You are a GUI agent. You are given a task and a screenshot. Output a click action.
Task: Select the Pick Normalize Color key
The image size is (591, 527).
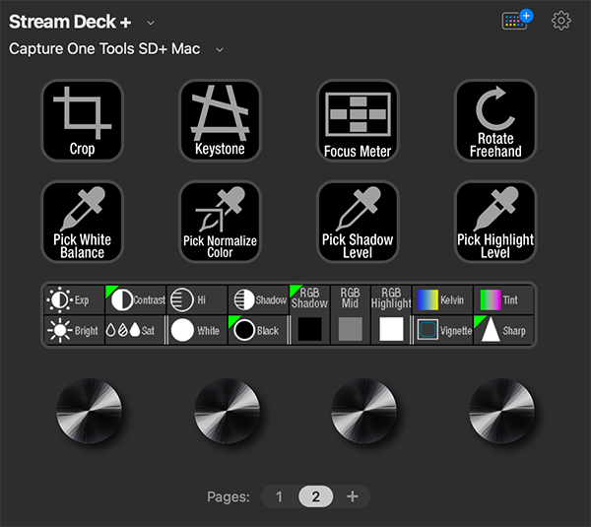click(x=220, y=222)
